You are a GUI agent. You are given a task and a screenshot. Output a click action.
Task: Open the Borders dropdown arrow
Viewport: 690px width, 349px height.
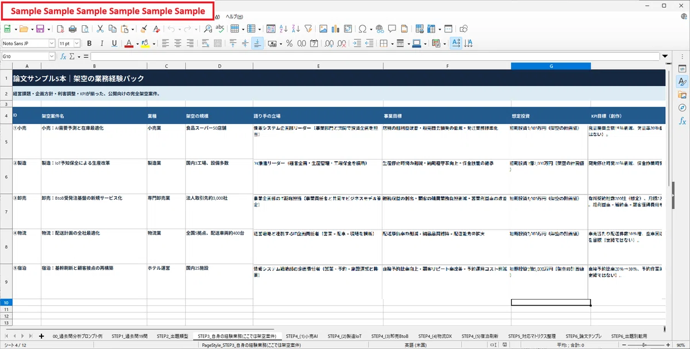coord(392,43)
